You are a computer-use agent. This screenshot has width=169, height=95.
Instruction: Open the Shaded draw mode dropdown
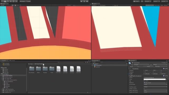[5, 5]
